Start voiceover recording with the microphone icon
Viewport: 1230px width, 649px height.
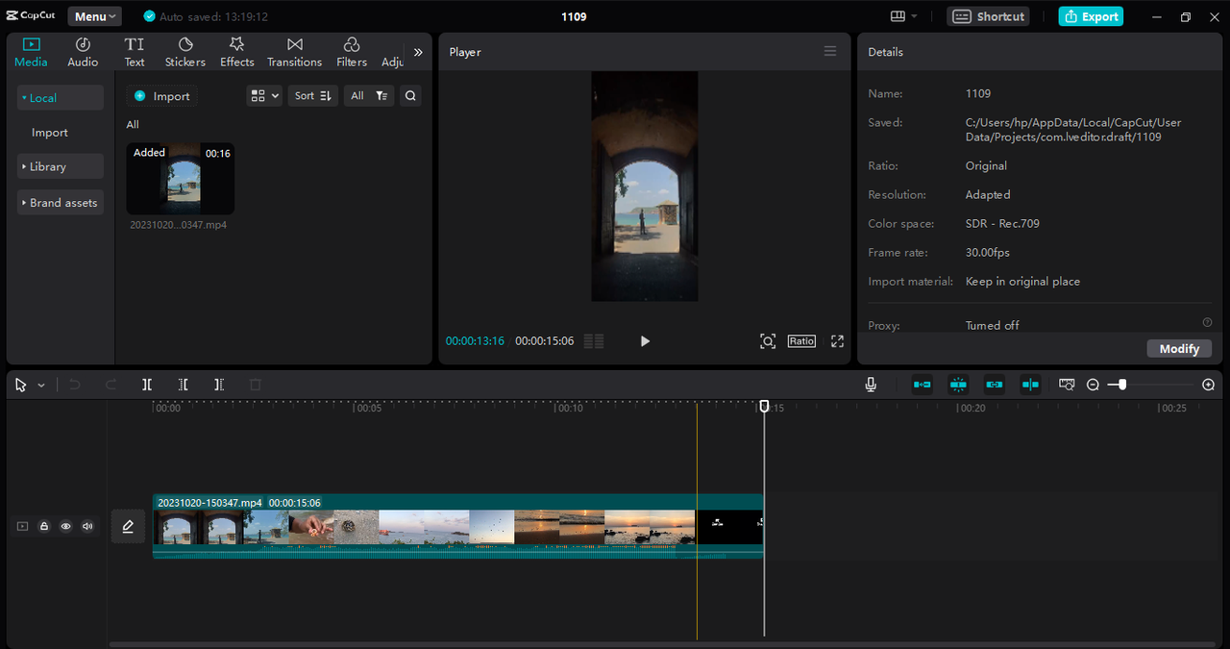[871, 385]
